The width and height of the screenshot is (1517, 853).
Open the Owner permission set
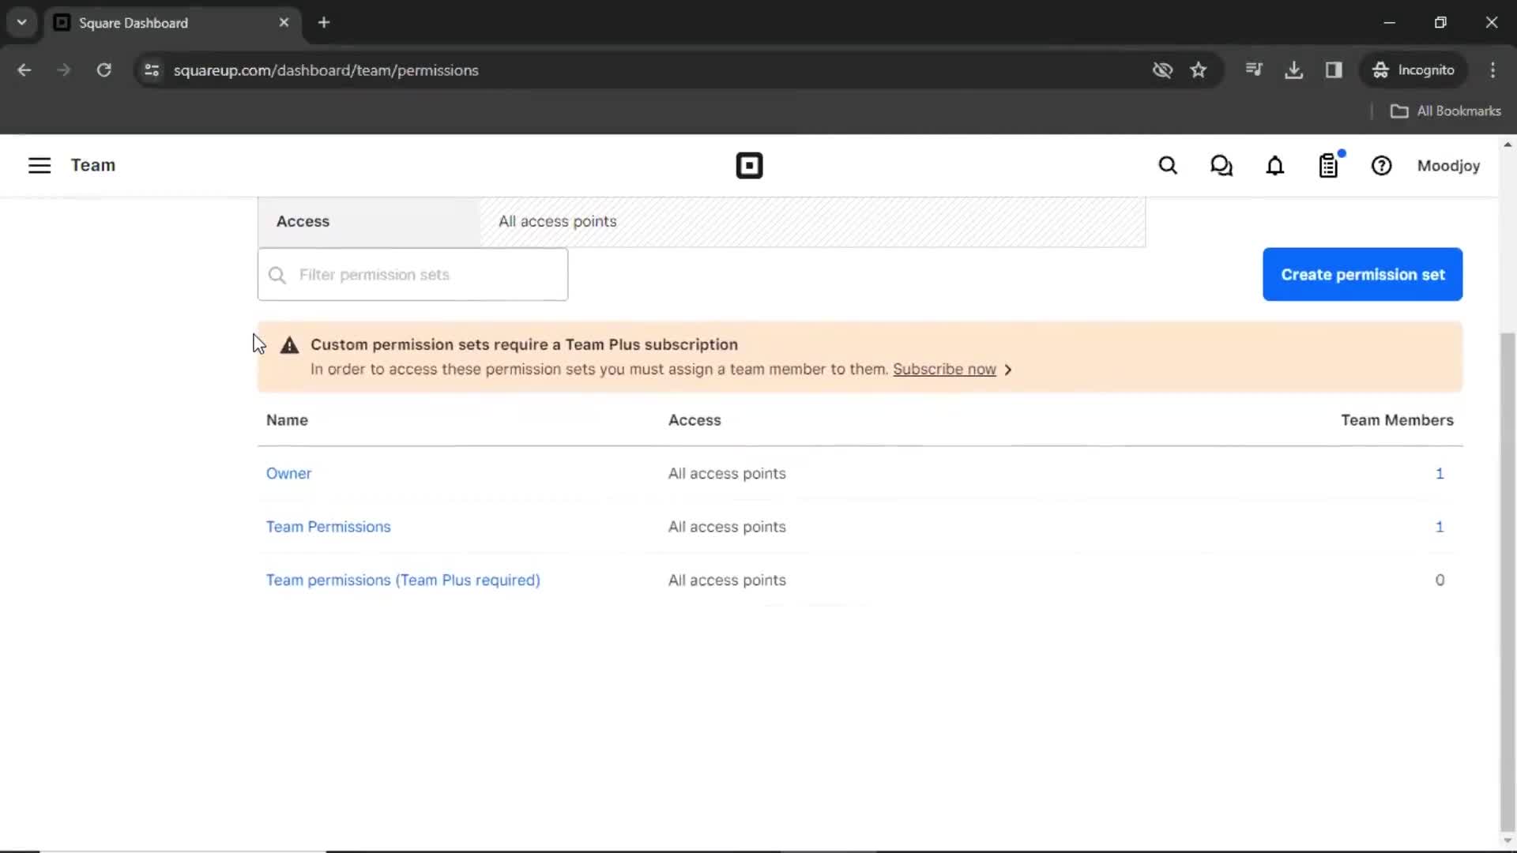point(288,473)
